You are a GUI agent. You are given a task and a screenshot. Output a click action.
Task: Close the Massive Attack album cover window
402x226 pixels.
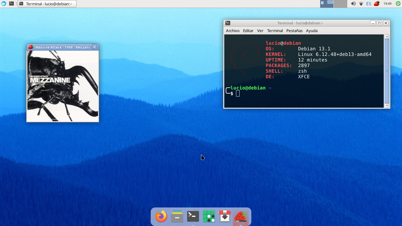(94, 47)
